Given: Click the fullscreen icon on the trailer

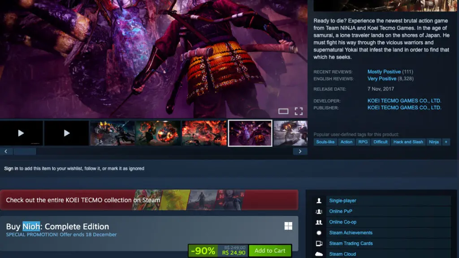Looking at the screenshot, I should [299, 111].
